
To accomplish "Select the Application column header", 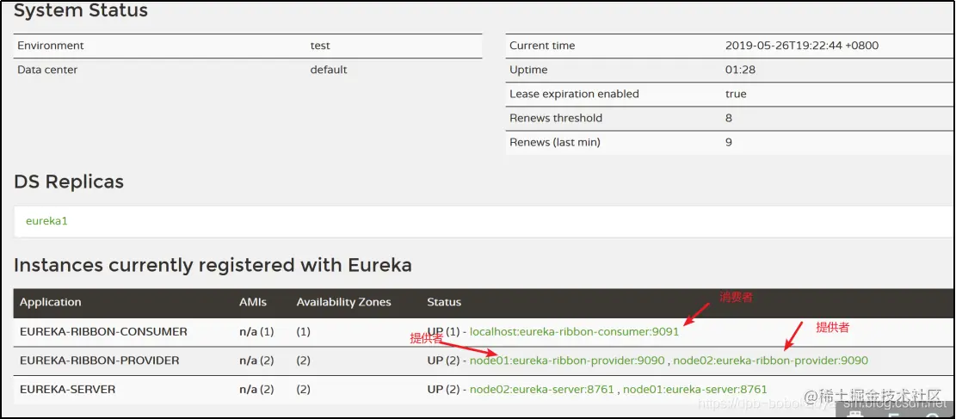I will pos(51,303).
